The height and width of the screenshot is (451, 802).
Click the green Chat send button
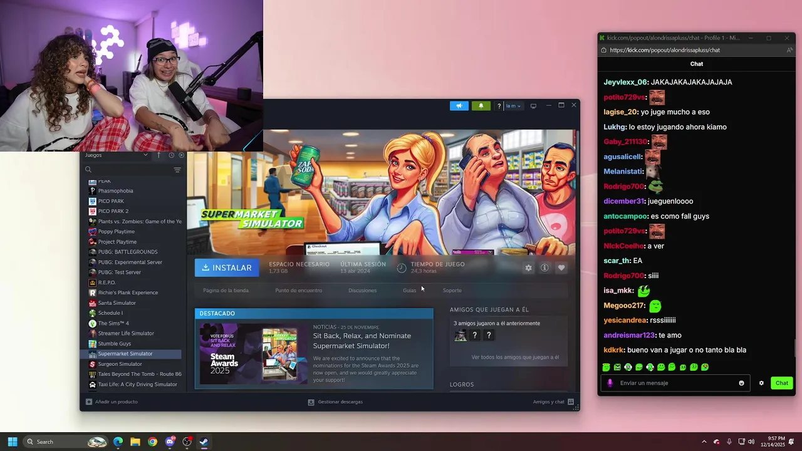coord(781,383)
